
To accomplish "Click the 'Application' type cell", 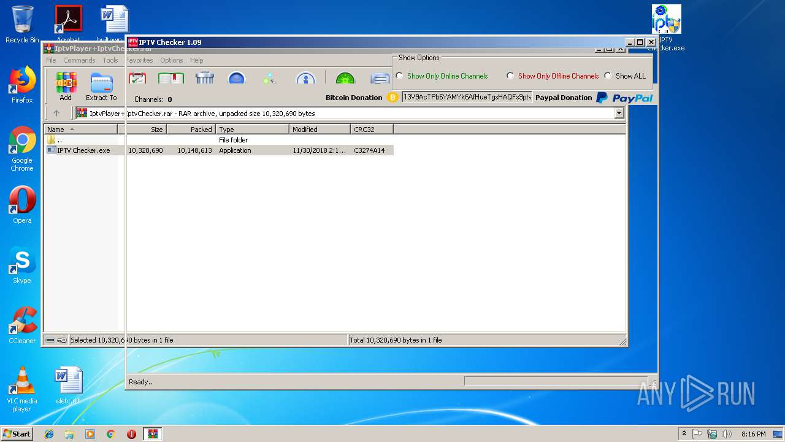I will pyautogui.click(x=235, y=150).
